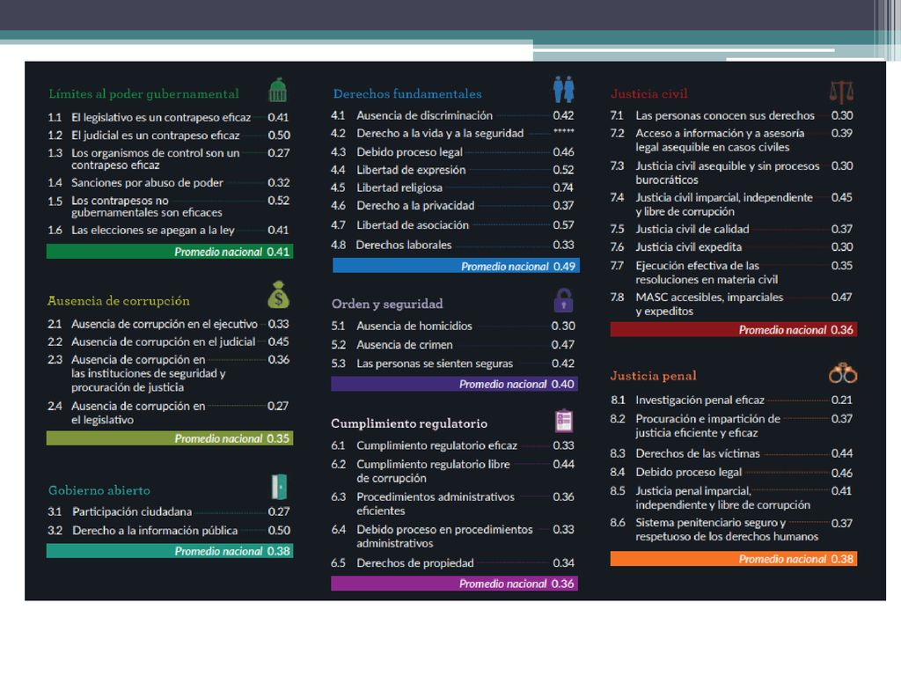
Task: Click 'Sanciones por abuso de poder'
Action: (147, 183)
